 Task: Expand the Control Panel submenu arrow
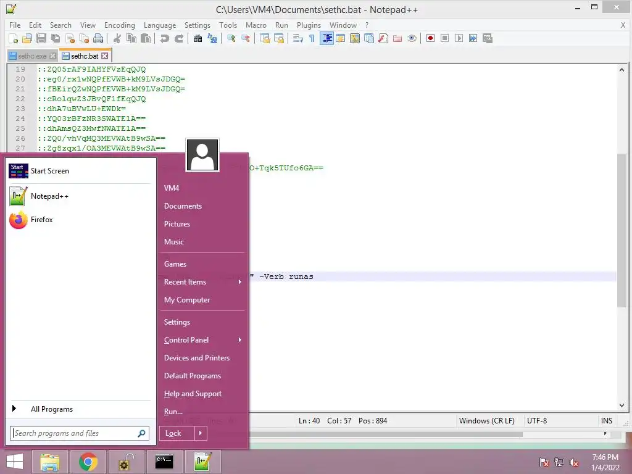coord(240,340)
